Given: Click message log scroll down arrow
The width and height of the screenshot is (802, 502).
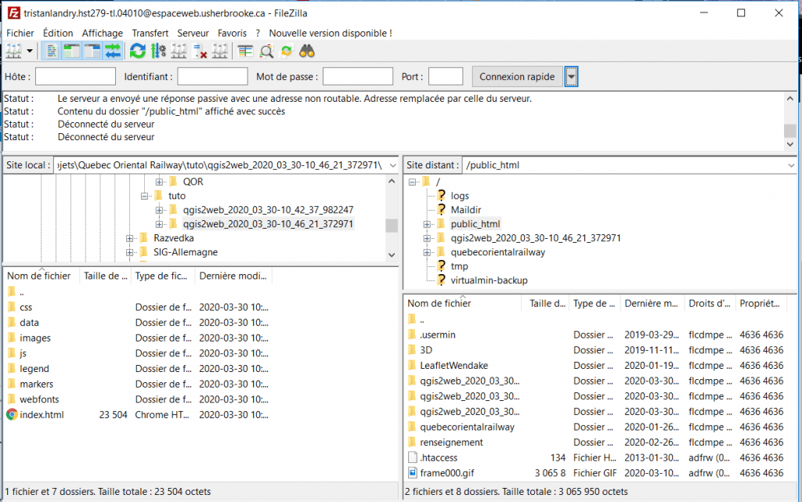Looking at the screenshot, I should (x=790, y=144).
